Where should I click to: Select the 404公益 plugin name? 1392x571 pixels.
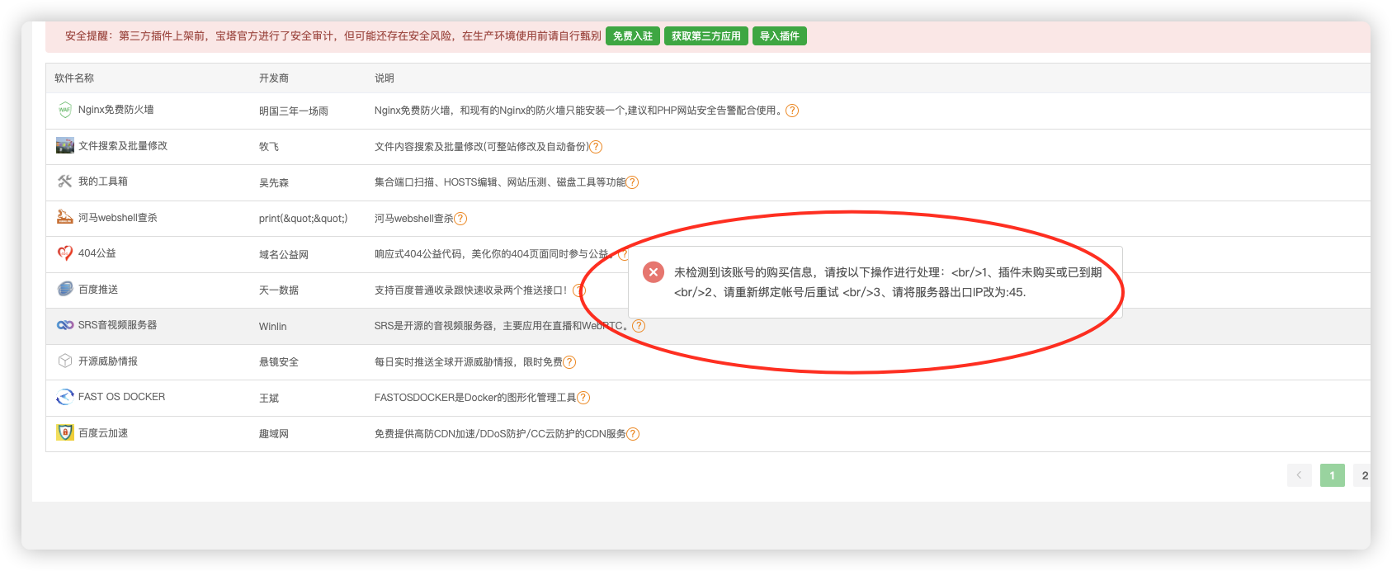[97, 253]
